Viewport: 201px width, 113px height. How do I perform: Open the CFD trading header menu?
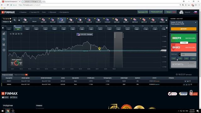tap(34, 12)
